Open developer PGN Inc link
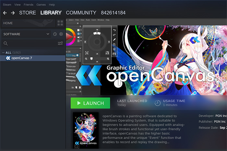 (x=221, y=116)
